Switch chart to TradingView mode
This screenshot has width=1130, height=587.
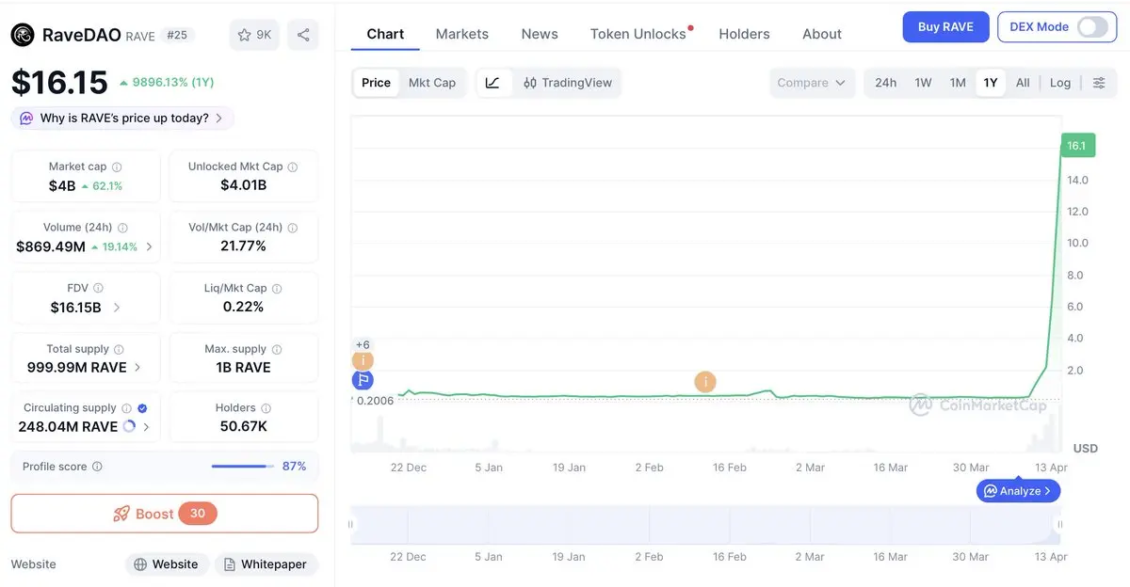tap(567, 83)
